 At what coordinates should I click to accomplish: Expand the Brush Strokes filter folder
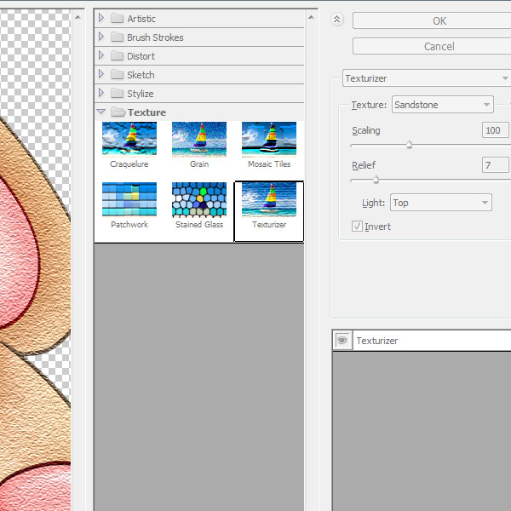tap(101, 37)
